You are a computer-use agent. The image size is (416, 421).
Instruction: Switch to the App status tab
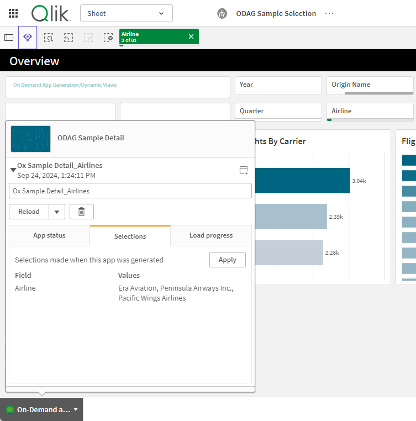(49, 235)
